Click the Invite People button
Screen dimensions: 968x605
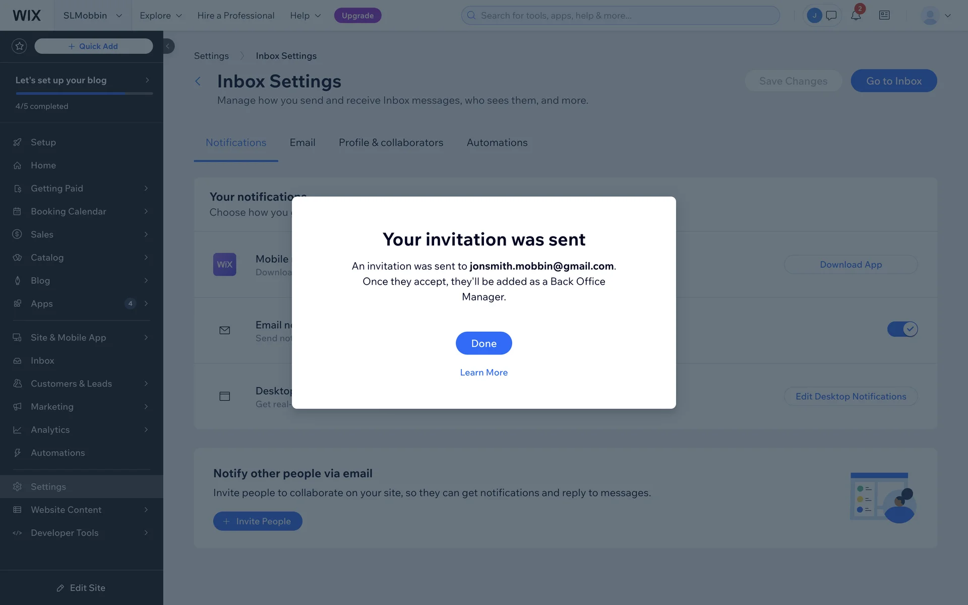[x=258, y=521]
